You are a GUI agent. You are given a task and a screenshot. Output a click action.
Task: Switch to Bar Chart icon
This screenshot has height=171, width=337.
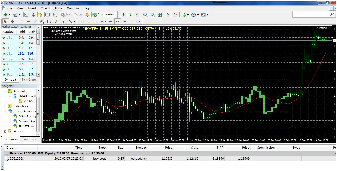point(123,15)
